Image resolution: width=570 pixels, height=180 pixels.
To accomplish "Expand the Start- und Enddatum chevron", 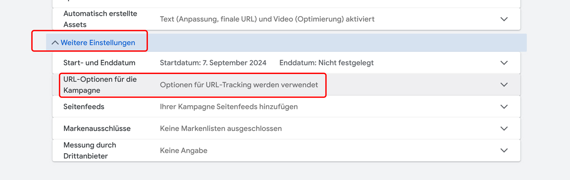I will click(x=504, y=63).
